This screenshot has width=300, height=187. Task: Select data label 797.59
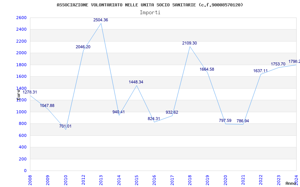coord(225,120)
